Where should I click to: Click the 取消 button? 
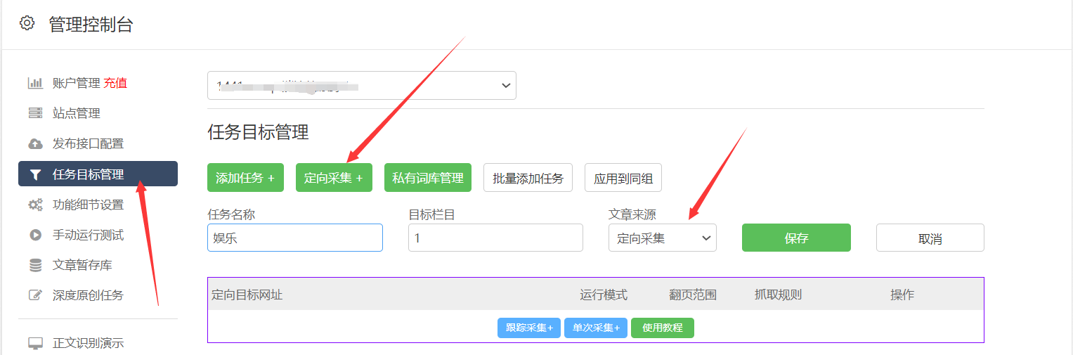[930, 238]
